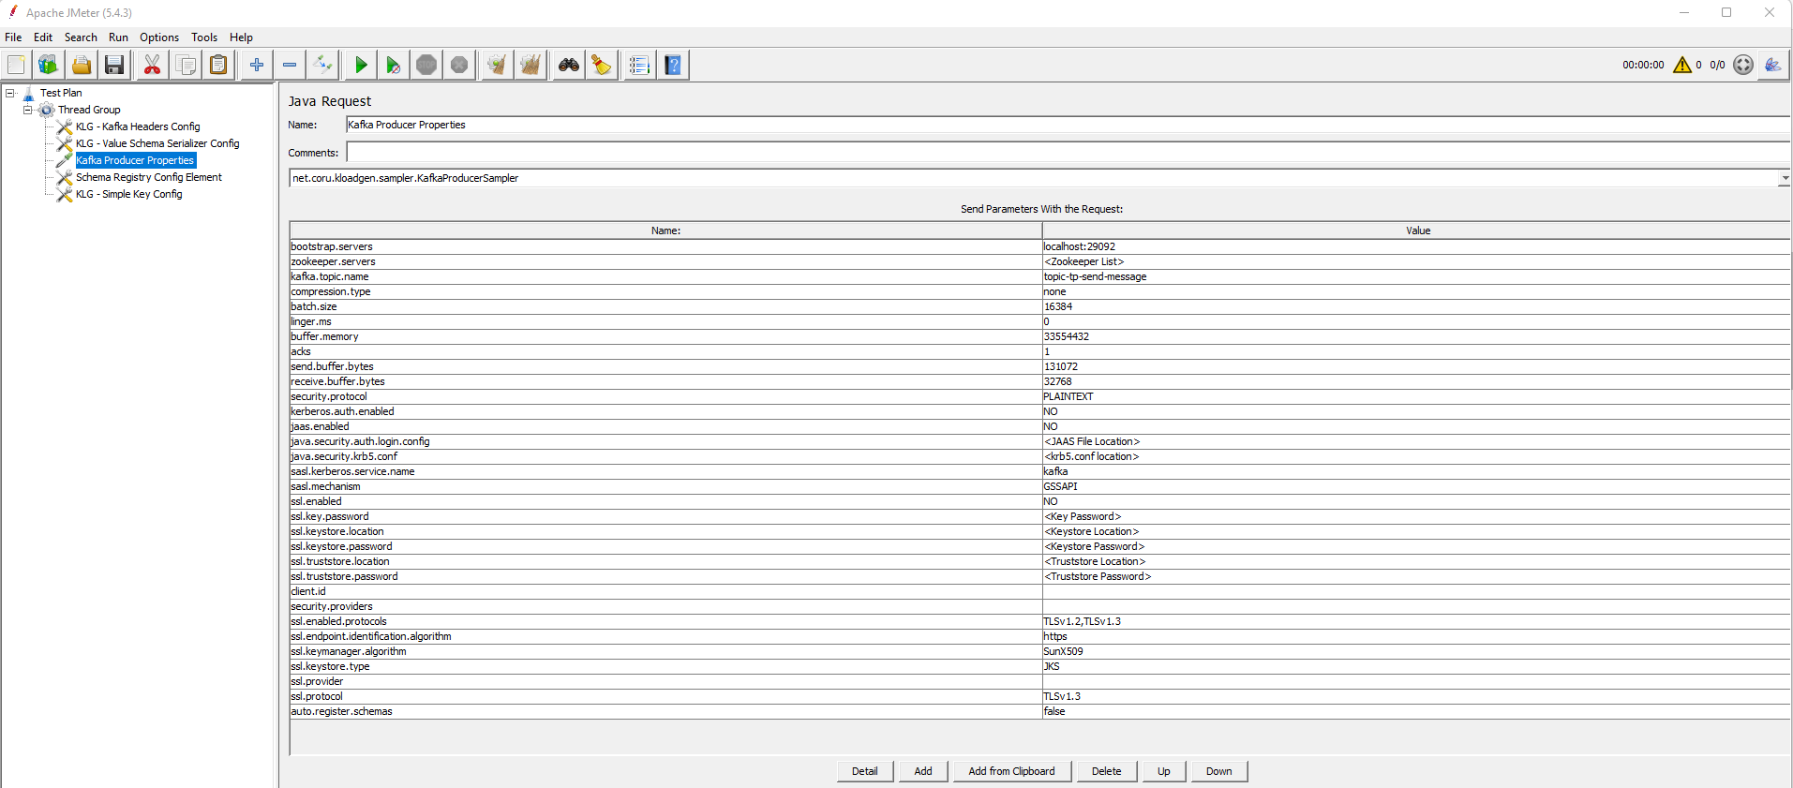Paste element using clipboard toolbar icon
1793x788 pixels.
pos(218,65)
